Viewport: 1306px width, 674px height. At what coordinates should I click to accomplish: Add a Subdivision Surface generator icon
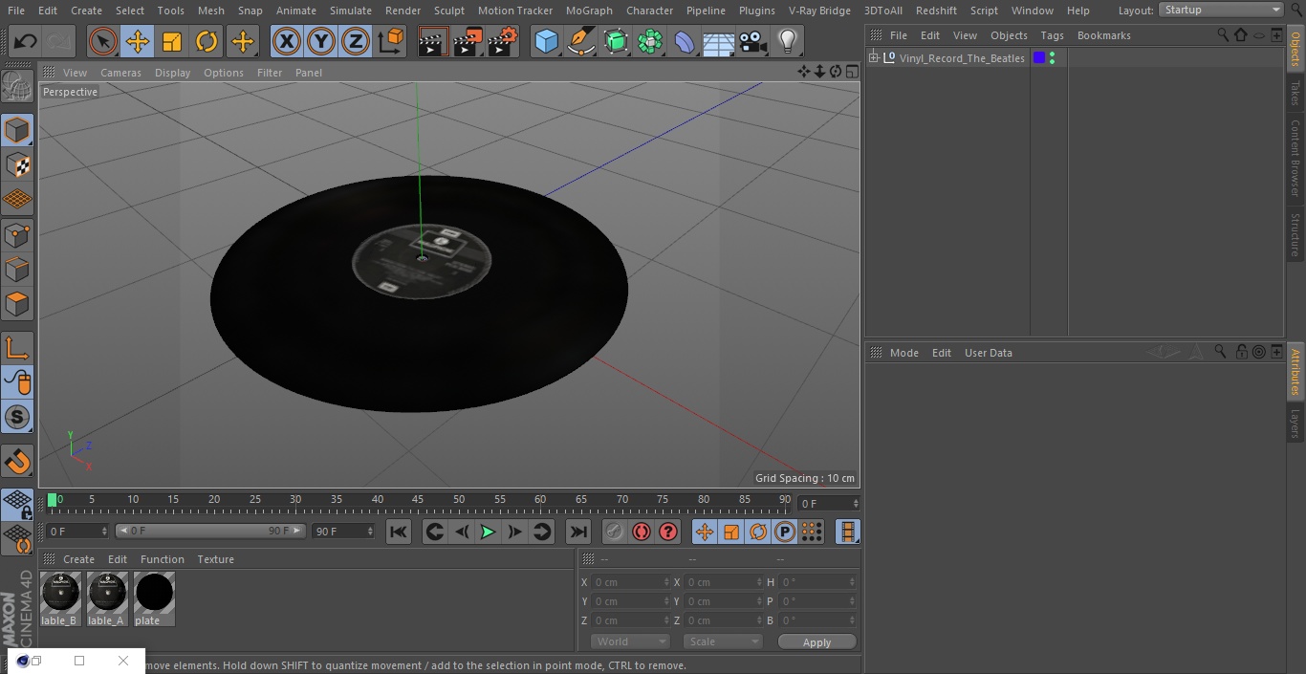(x=616, y=42)
